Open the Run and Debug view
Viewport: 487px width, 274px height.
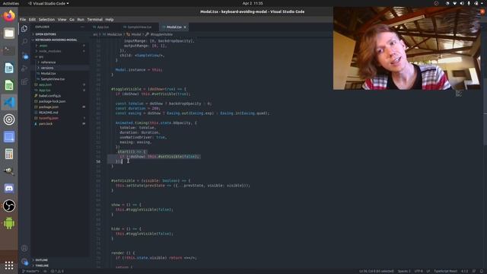(24, 68)
